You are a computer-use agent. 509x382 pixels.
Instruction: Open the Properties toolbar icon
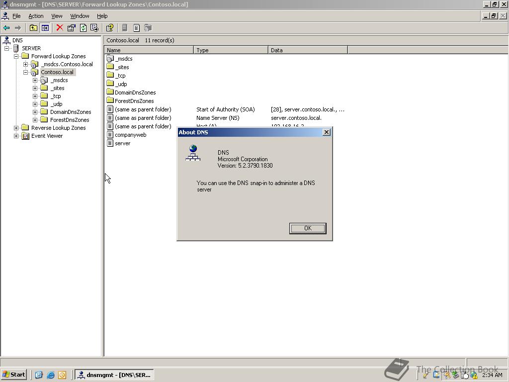pos(71,28)
